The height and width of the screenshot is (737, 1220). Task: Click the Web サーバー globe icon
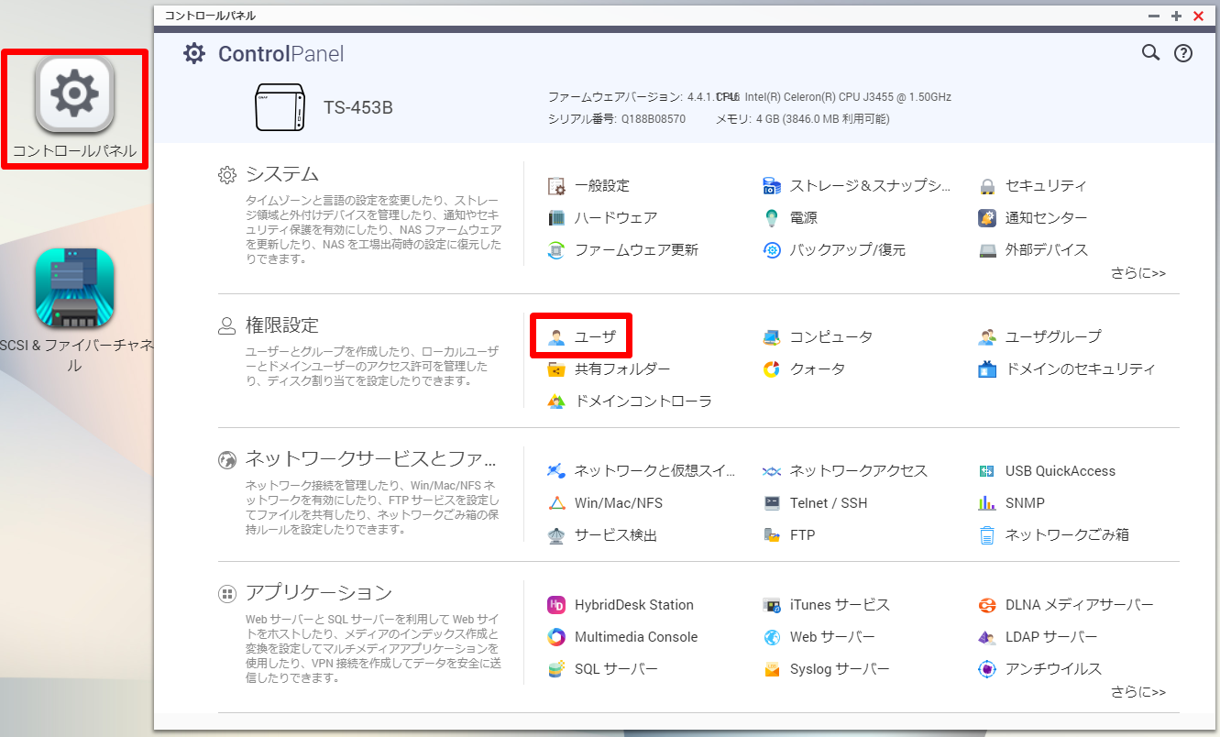(772, 637)
